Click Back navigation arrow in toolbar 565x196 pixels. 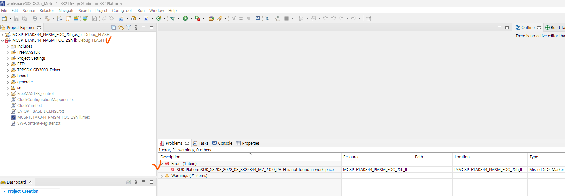[341, 18]
